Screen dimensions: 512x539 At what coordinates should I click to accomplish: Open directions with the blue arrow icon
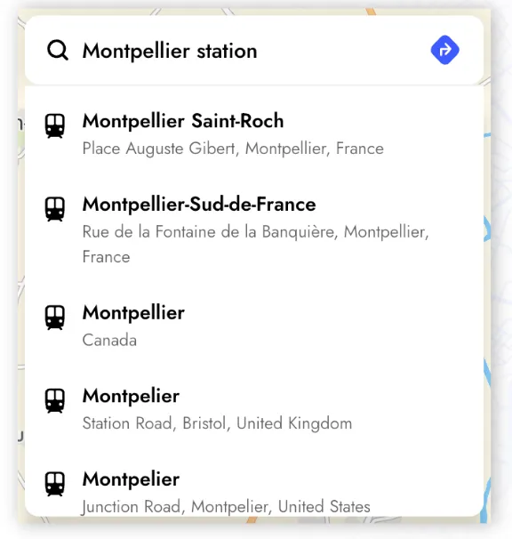[445, 50]
